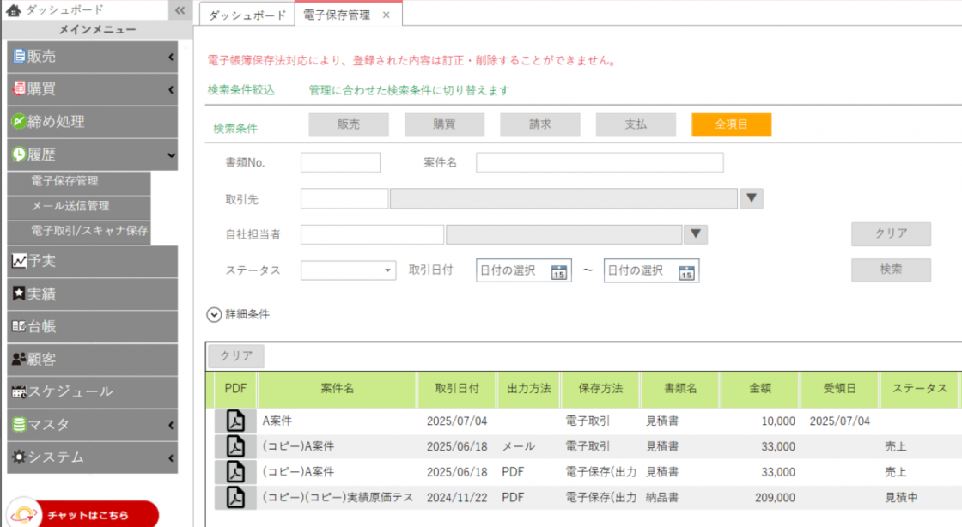Open the 自社担当者 dropdown arrow
962x527 pixels.
click(696, 234)
